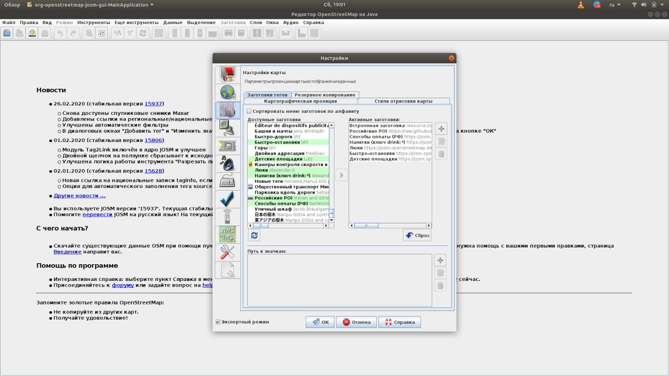Open the validator checkmark settings tab

[227, 199]
